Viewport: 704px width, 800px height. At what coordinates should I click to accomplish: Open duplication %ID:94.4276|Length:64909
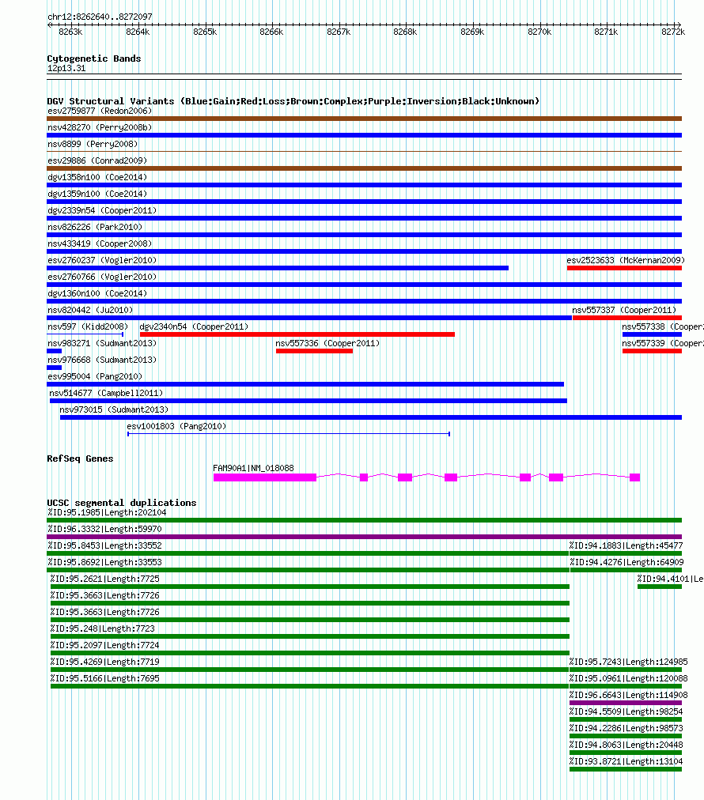click(x=626, y=562)
